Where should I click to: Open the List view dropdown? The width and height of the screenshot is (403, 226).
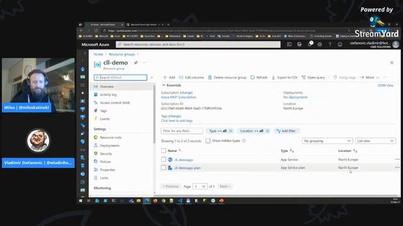tap(375, 141)
